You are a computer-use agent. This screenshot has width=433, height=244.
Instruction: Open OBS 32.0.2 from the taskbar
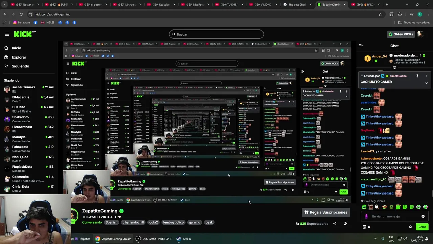(x=154, y=239)
